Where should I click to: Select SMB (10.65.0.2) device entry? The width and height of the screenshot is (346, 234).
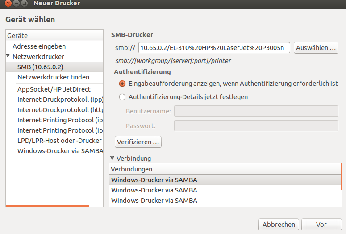40,67
